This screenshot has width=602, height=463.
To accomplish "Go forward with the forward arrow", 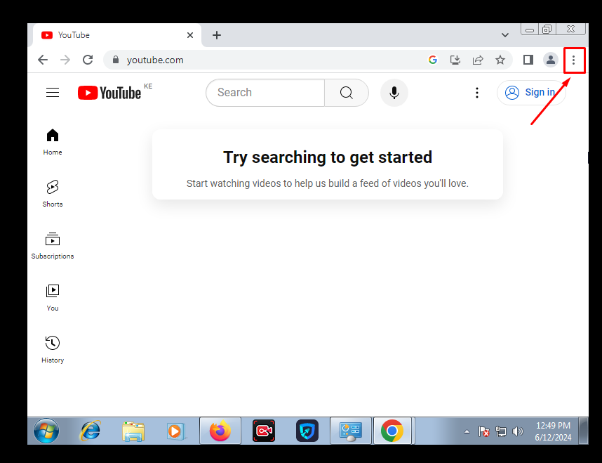I will point(65,60).
